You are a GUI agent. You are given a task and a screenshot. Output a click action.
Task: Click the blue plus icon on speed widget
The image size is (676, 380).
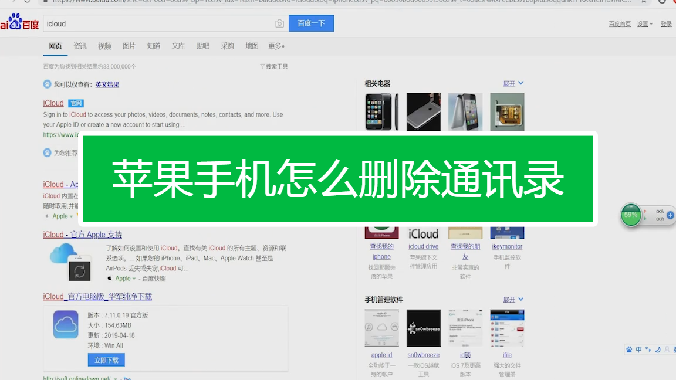click(x=670, y=215)
